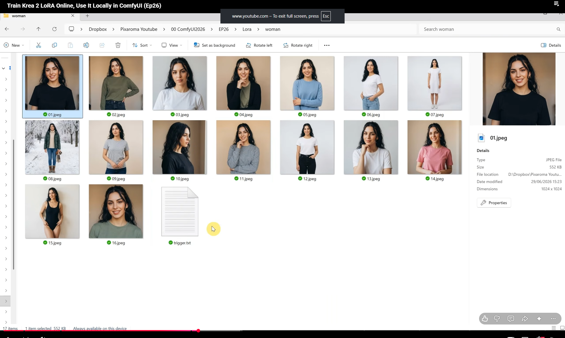Navigate to EP26 breadcrumb folder
The width and height of the screenshot is (565, 338).
click(224, 29)
